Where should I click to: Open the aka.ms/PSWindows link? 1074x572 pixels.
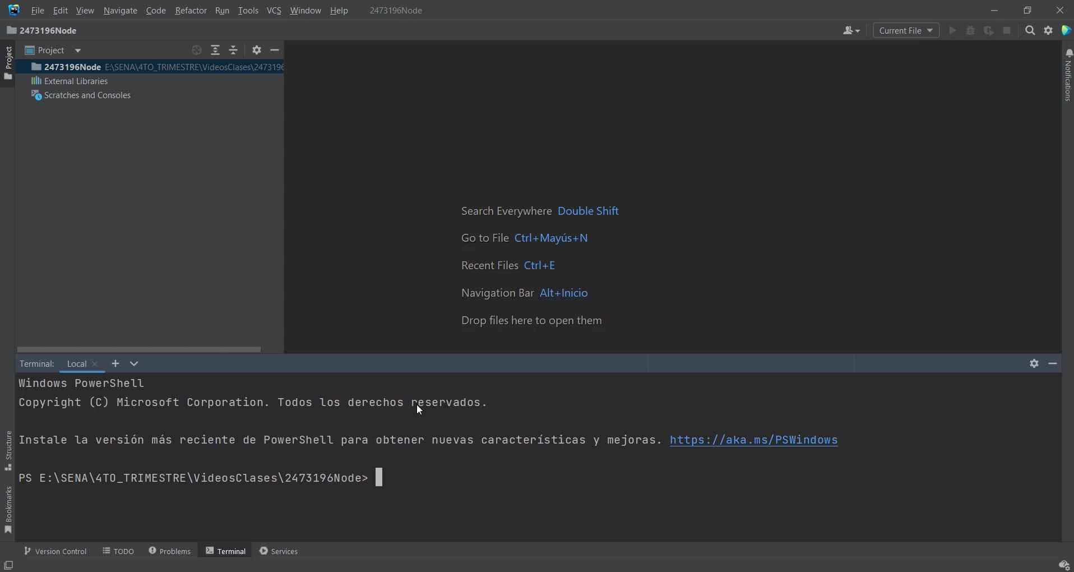tap(753, 440)
